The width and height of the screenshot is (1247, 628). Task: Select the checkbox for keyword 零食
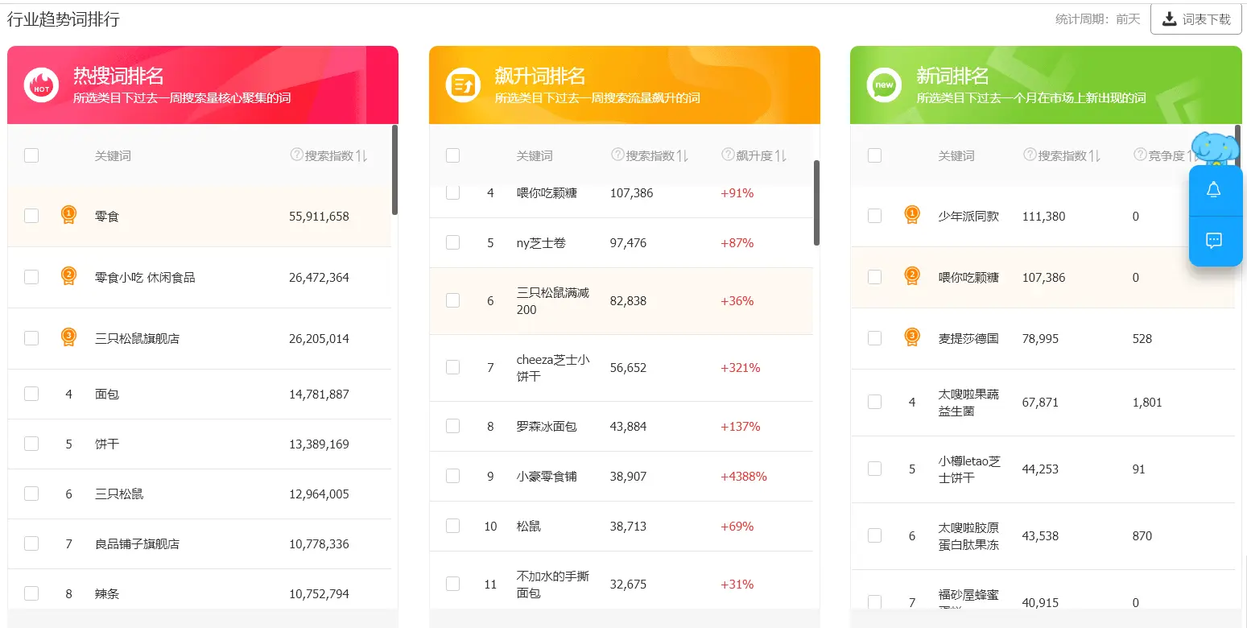pyautogui.click(x=31, y=216)
